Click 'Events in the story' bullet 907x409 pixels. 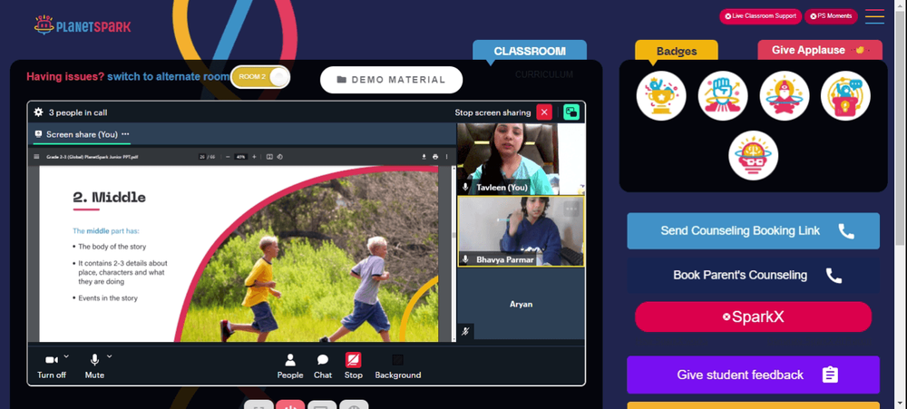(108, 298)
